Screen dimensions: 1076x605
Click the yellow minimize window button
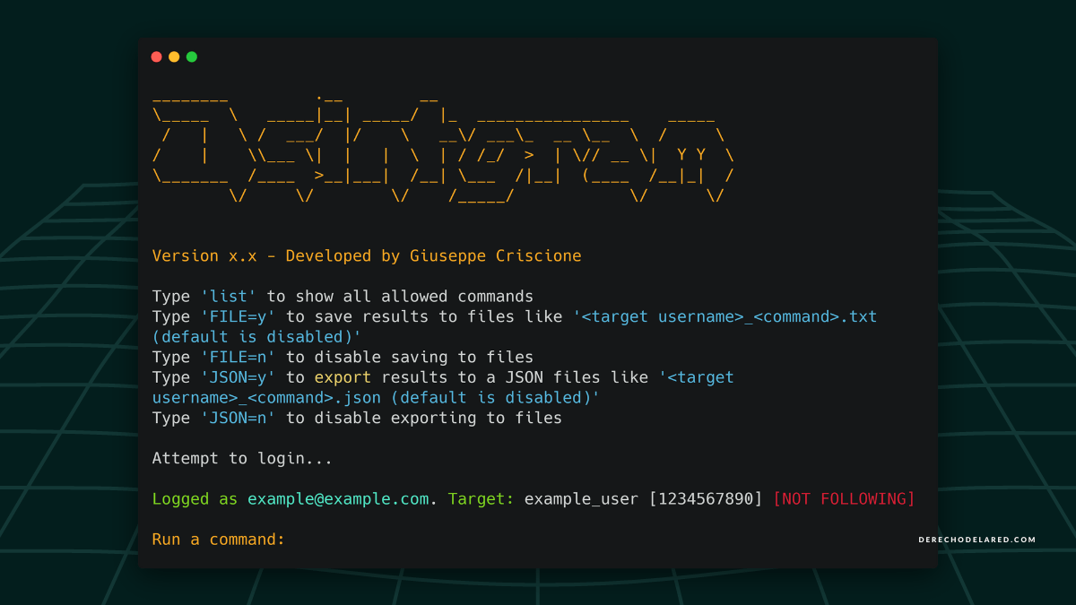pos(174,56)
